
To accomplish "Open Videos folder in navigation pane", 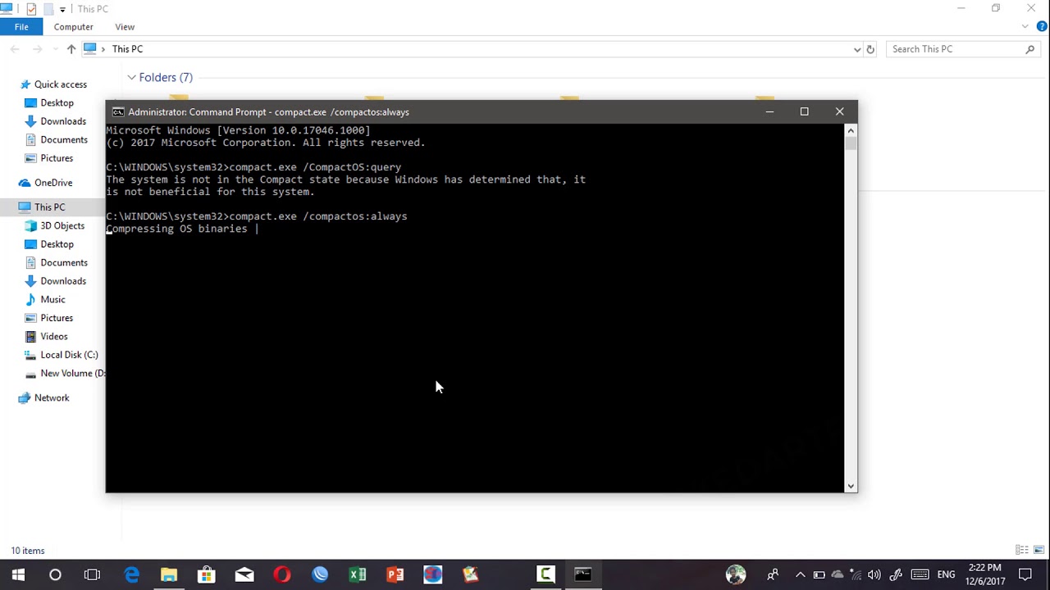I will [x=54, y=336].
